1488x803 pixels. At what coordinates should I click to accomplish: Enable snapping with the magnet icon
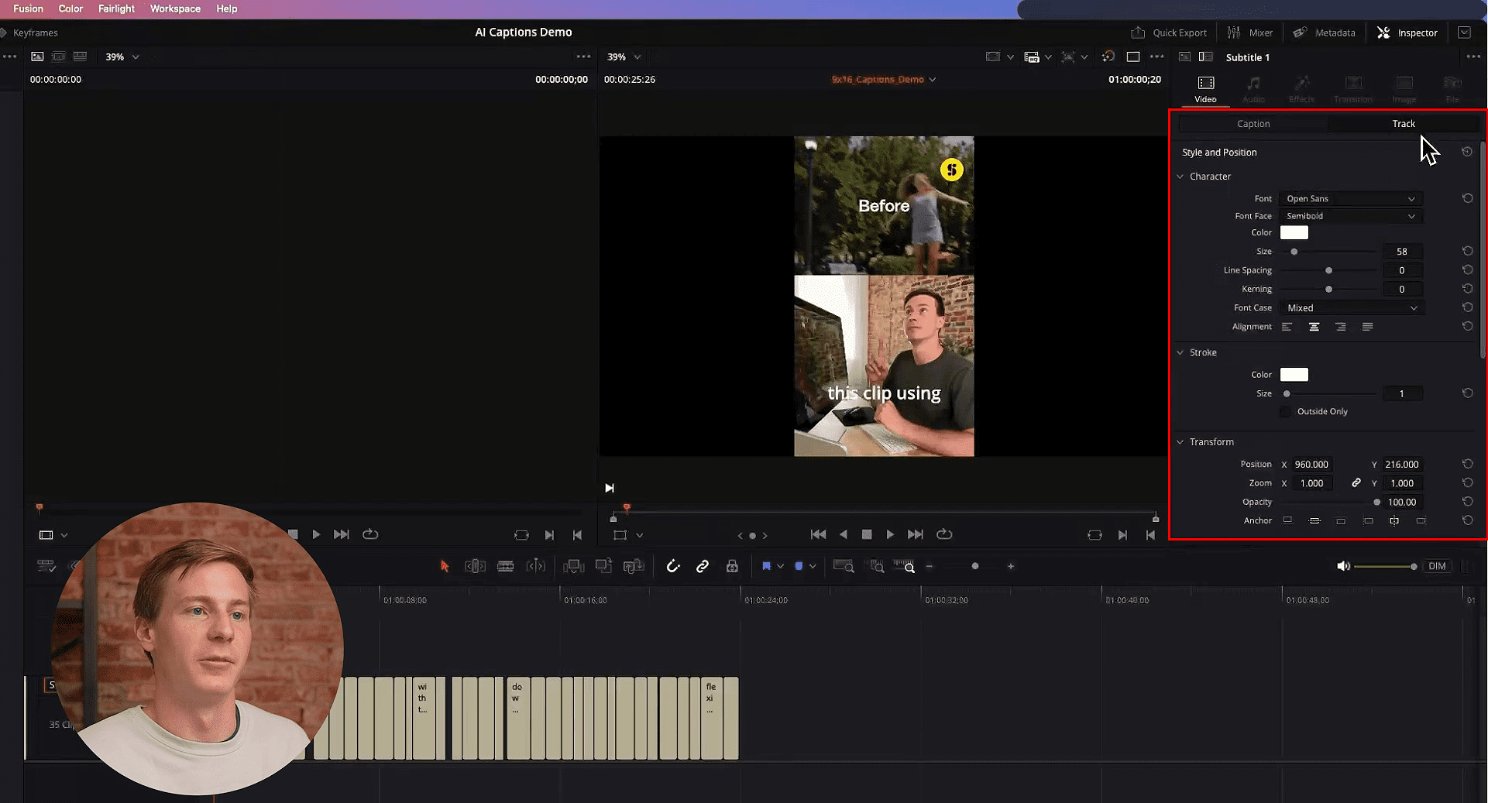(673, 566)
